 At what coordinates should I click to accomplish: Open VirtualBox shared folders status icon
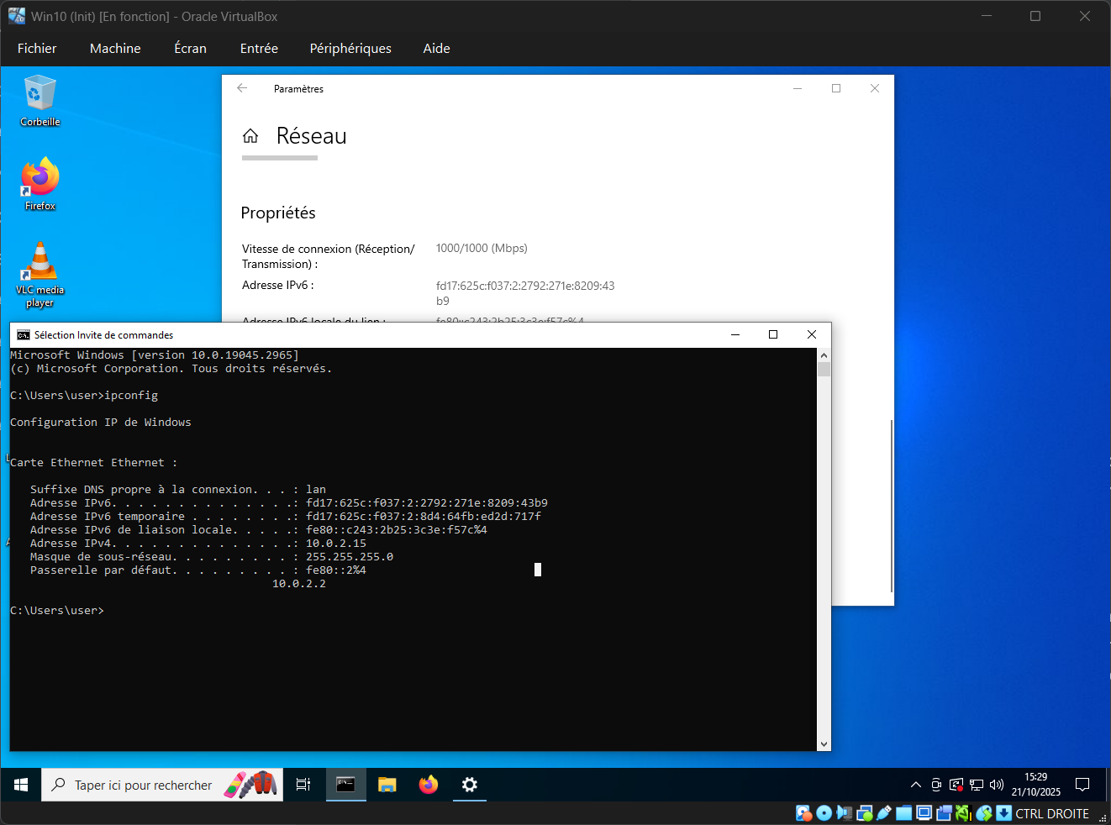[903, 813]
